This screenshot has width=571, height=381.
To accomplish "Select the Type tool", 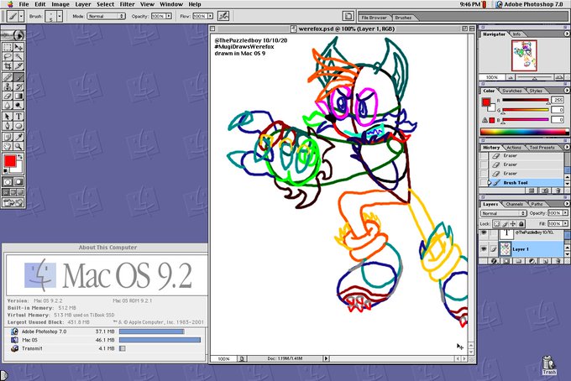I will click(x=18, y=117).
